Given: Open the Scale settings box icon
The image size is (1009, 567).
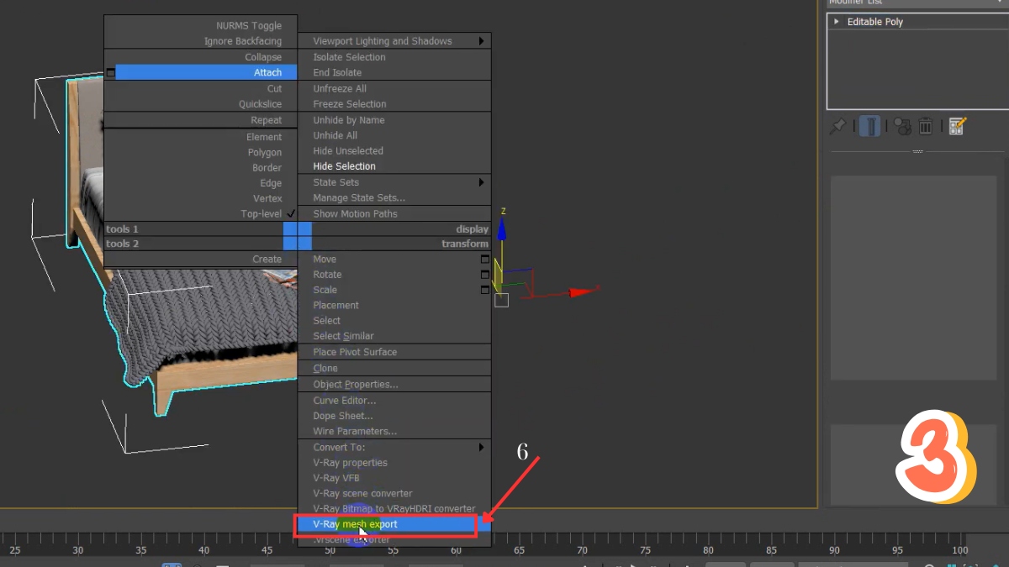Looking at the screenshot, I should pyautogui.click(x=484, y=290).
